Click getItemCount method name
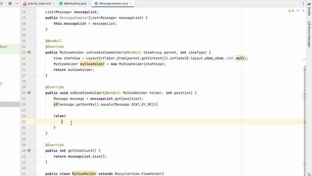312x176 pixels. click(80, 151)
